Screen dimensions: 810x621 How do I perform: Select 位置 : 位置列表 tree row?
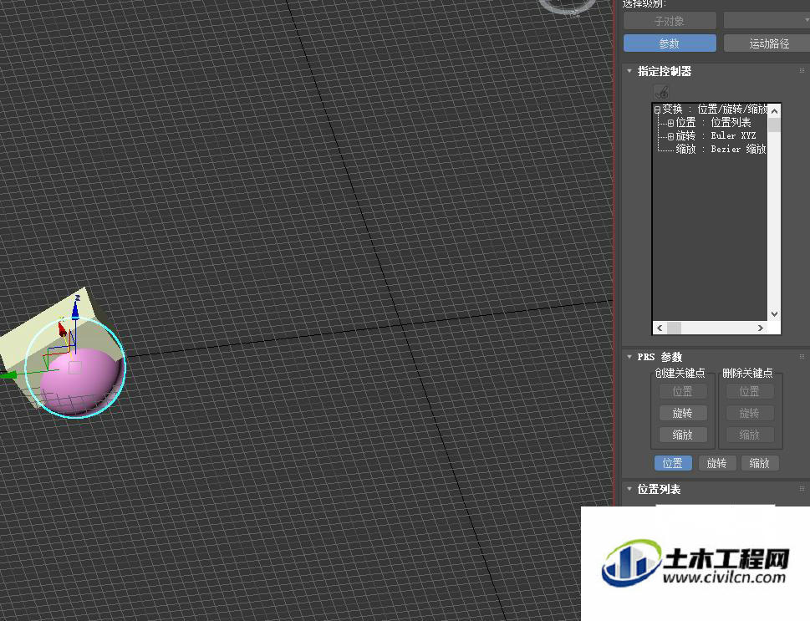(713, 122)
